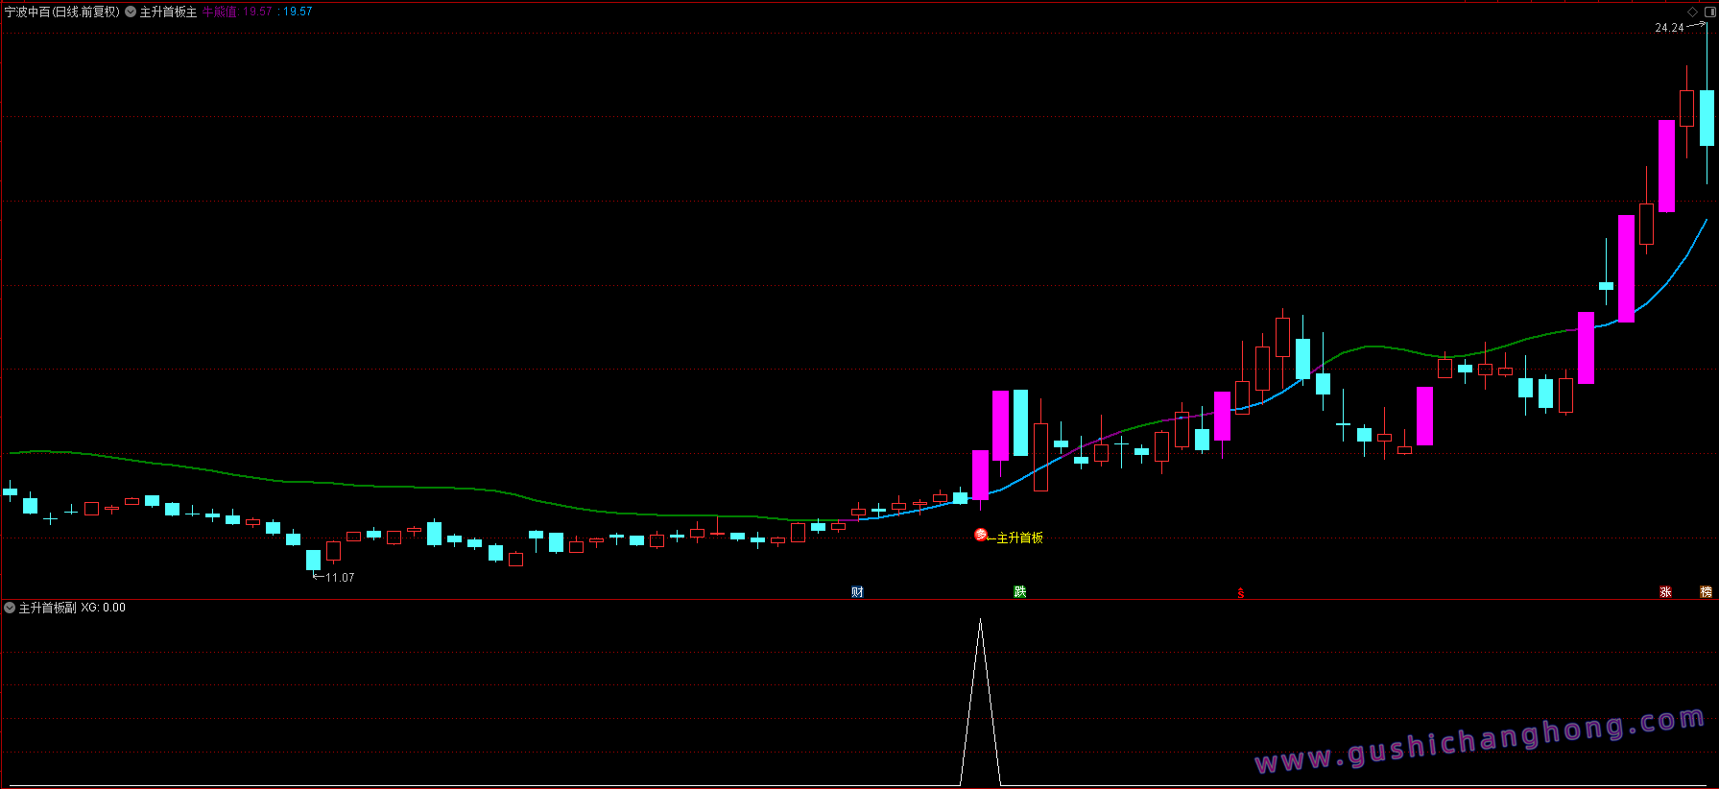The width and height of the screenshot is (1719, 789).
Task: Toggle the side panel icon at top right
Action: [x=1708, y=12]
